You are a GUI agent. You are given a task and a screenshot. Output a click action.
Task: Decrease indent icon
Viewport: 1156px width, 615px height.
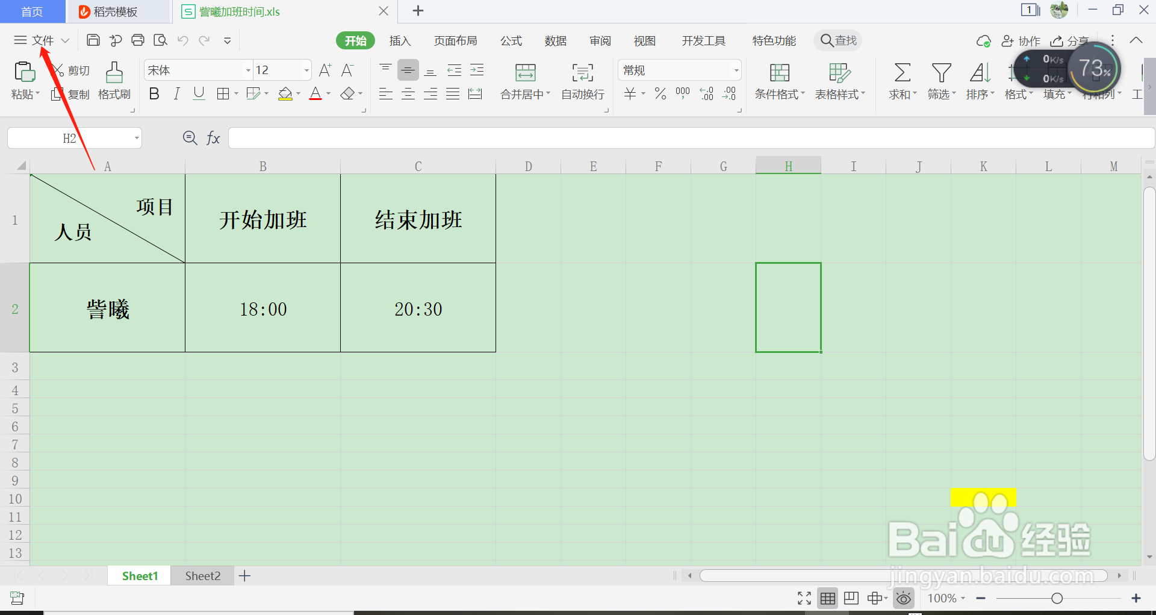tap(454, 70)
